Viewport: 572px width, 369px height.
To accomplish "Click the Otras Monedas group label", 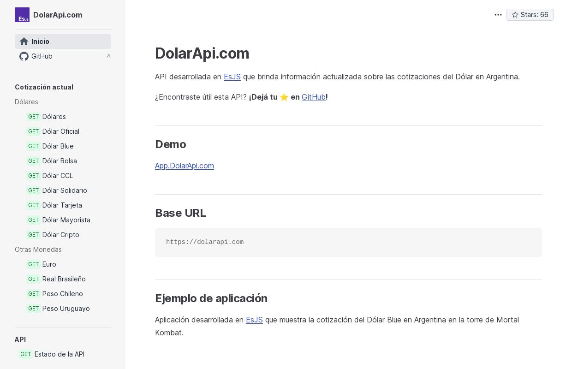I will point(38,250).
